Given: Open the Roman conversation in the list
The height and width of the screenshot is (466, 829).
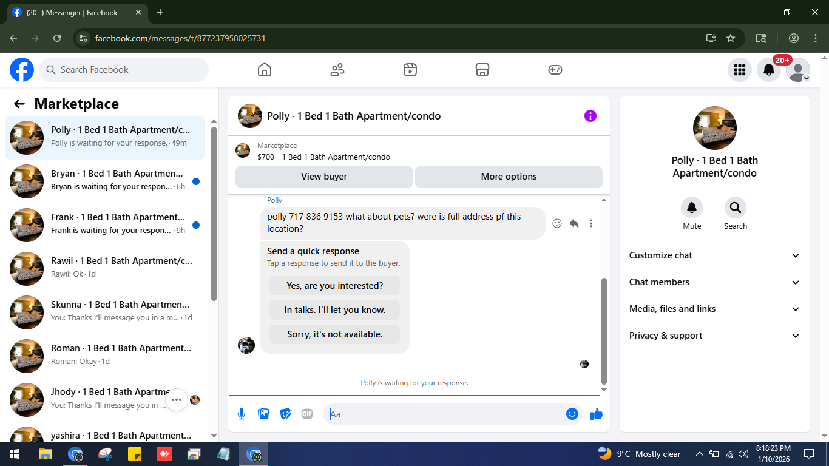Looking at the screenshot, I should [x=104, y=356].
